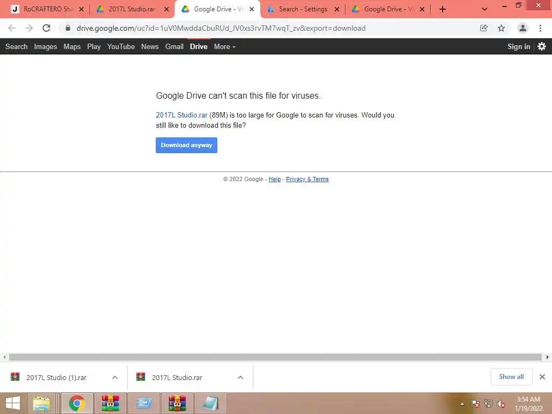Click the notepad taskbar icon
Viewport: 552px width, 414px height.
tap(211, 403)
